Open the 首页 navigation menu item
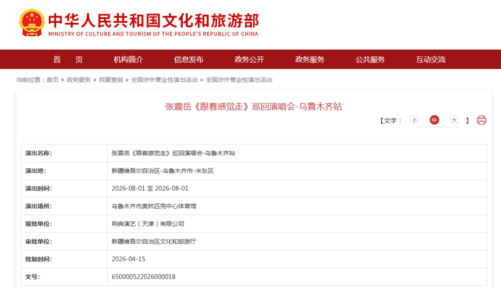This screenshot has width=501, height=288. [68, 59]
